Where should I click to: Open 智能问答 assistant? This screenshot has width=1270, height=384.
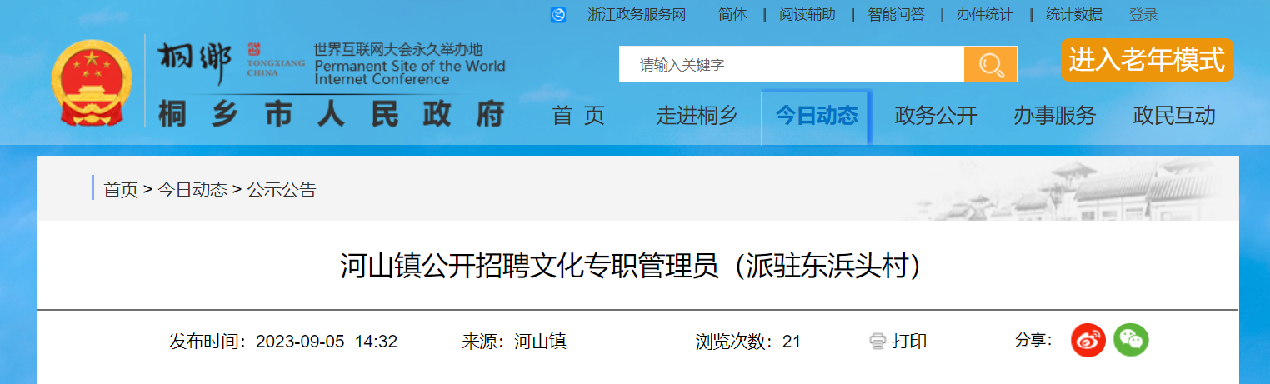coord(896,15)
